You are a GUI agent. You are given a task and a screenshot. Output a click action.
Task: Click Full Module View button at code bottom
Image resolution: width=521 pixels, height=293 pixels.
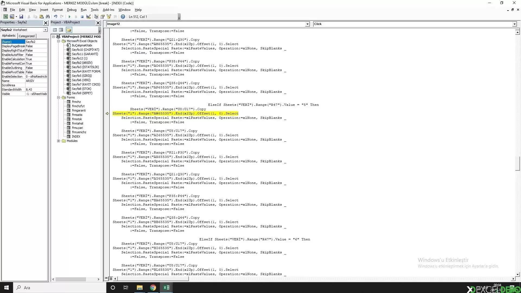click(110, 278)
